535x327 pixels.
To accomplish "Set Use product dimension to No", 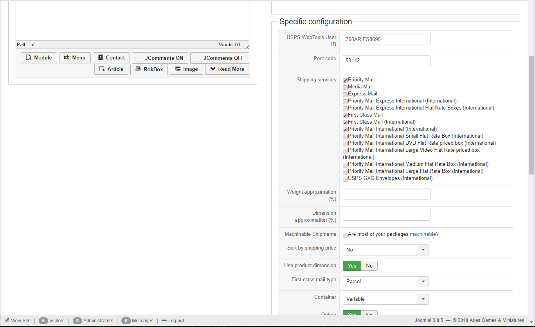I will coord(369,266).
